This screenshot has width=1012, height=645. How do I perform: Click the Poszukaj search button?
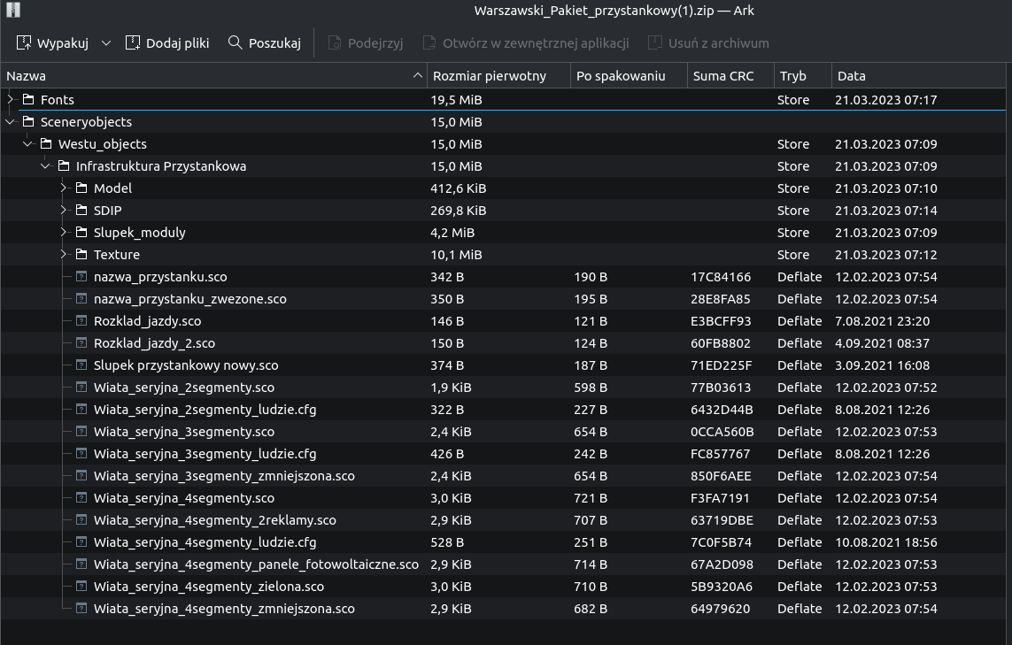coord(265,43)
